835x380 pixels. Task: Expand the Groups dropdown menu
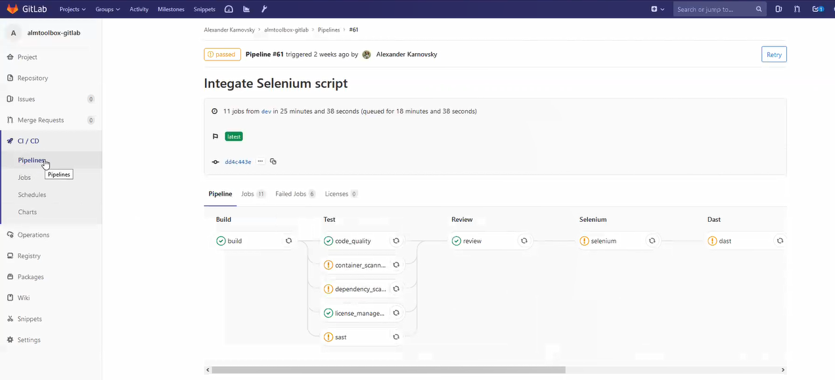108,9
